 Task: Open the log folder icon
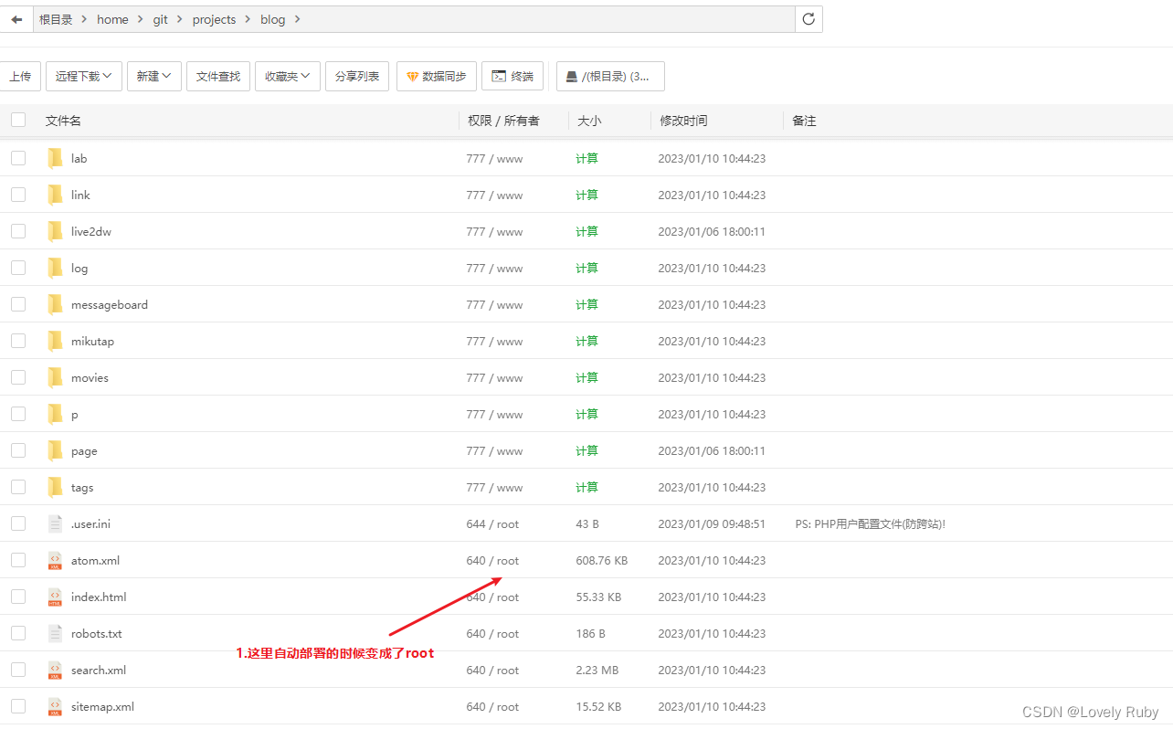(x=55, y=268)
